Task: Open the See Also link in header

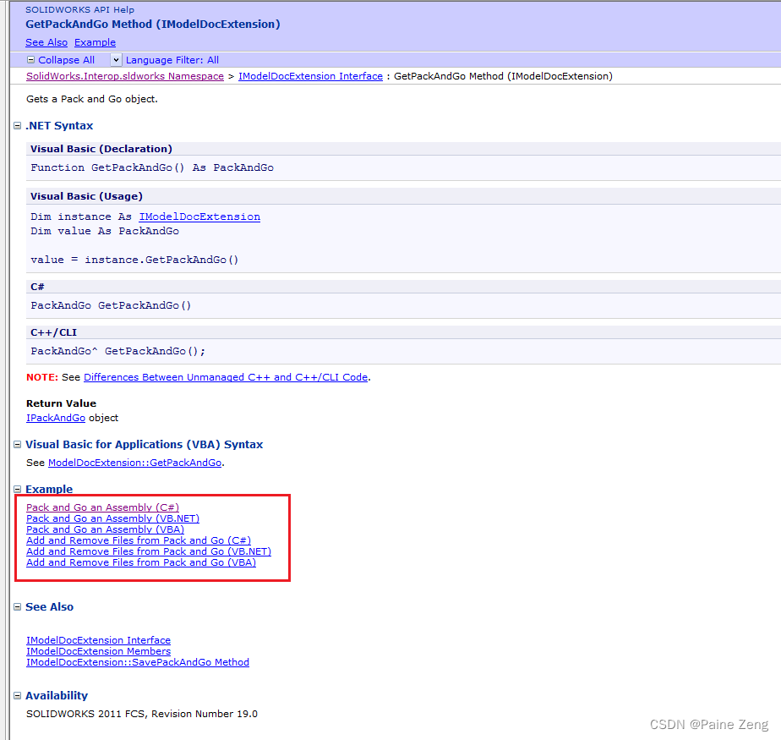Action: 46,42
